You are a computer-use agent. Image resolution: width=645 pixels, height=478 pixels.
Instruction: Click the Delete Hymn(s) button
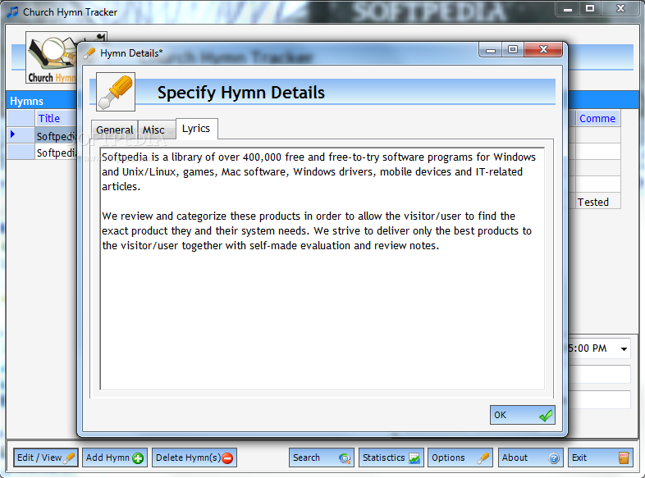tap(194, 458)
